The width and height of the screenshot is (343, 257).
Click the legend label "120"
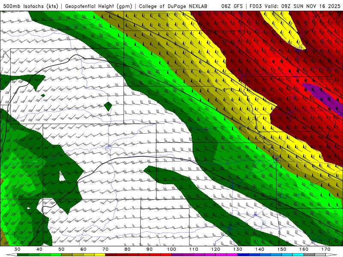point(216,249)
